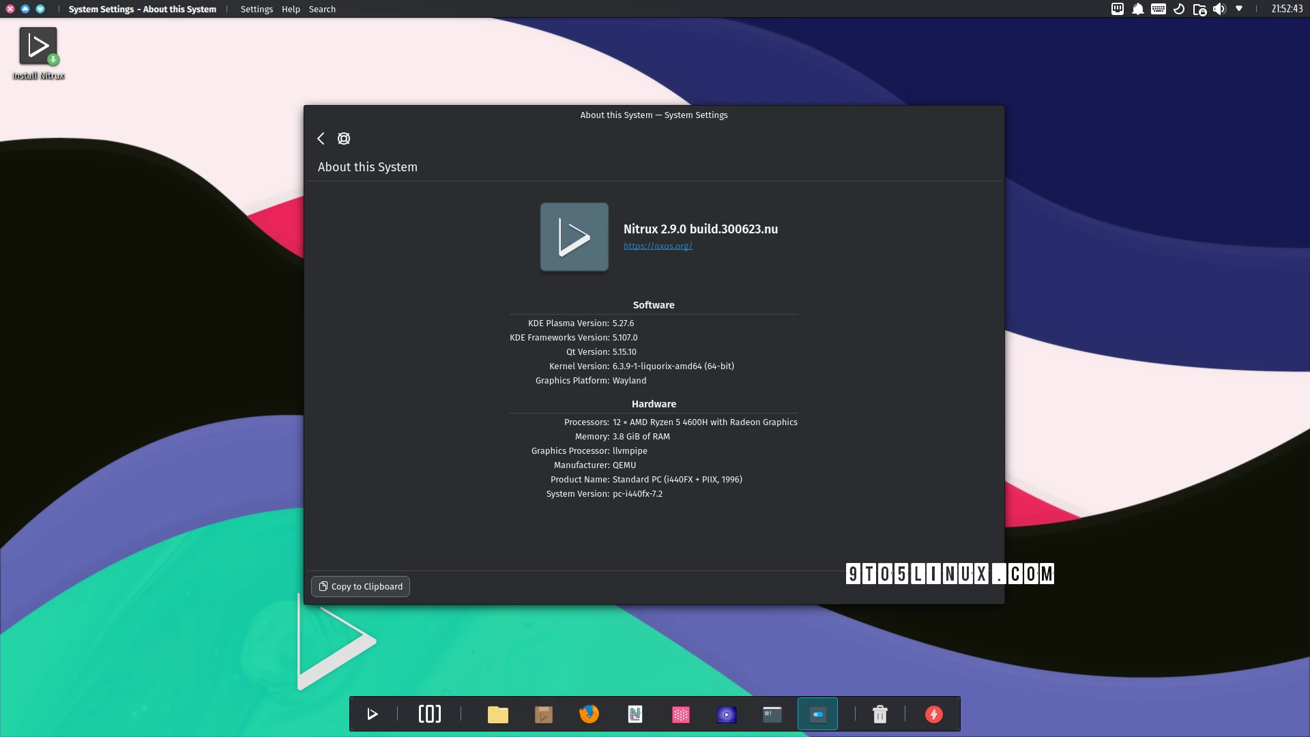Expand the Search menu item
The image size is (1310, 737).
[x=322, y=9]
